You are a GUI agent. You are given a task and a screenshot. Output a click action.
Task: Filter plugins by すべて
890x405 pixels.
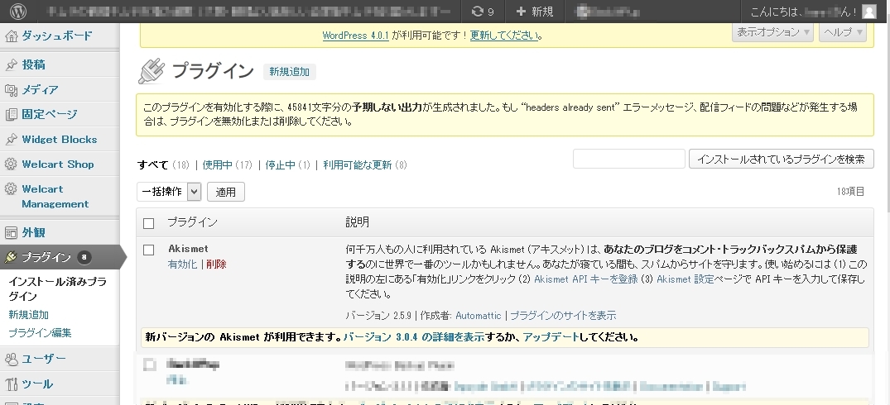click(x=153, y=165)
